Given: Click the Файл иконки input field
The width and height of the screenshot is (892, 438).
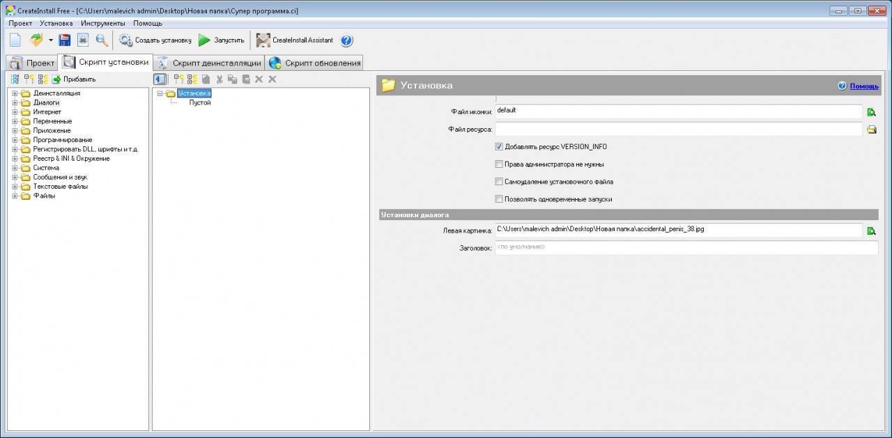Looking at the screenshot, I should pyautogui.click(x=679, y=111).
